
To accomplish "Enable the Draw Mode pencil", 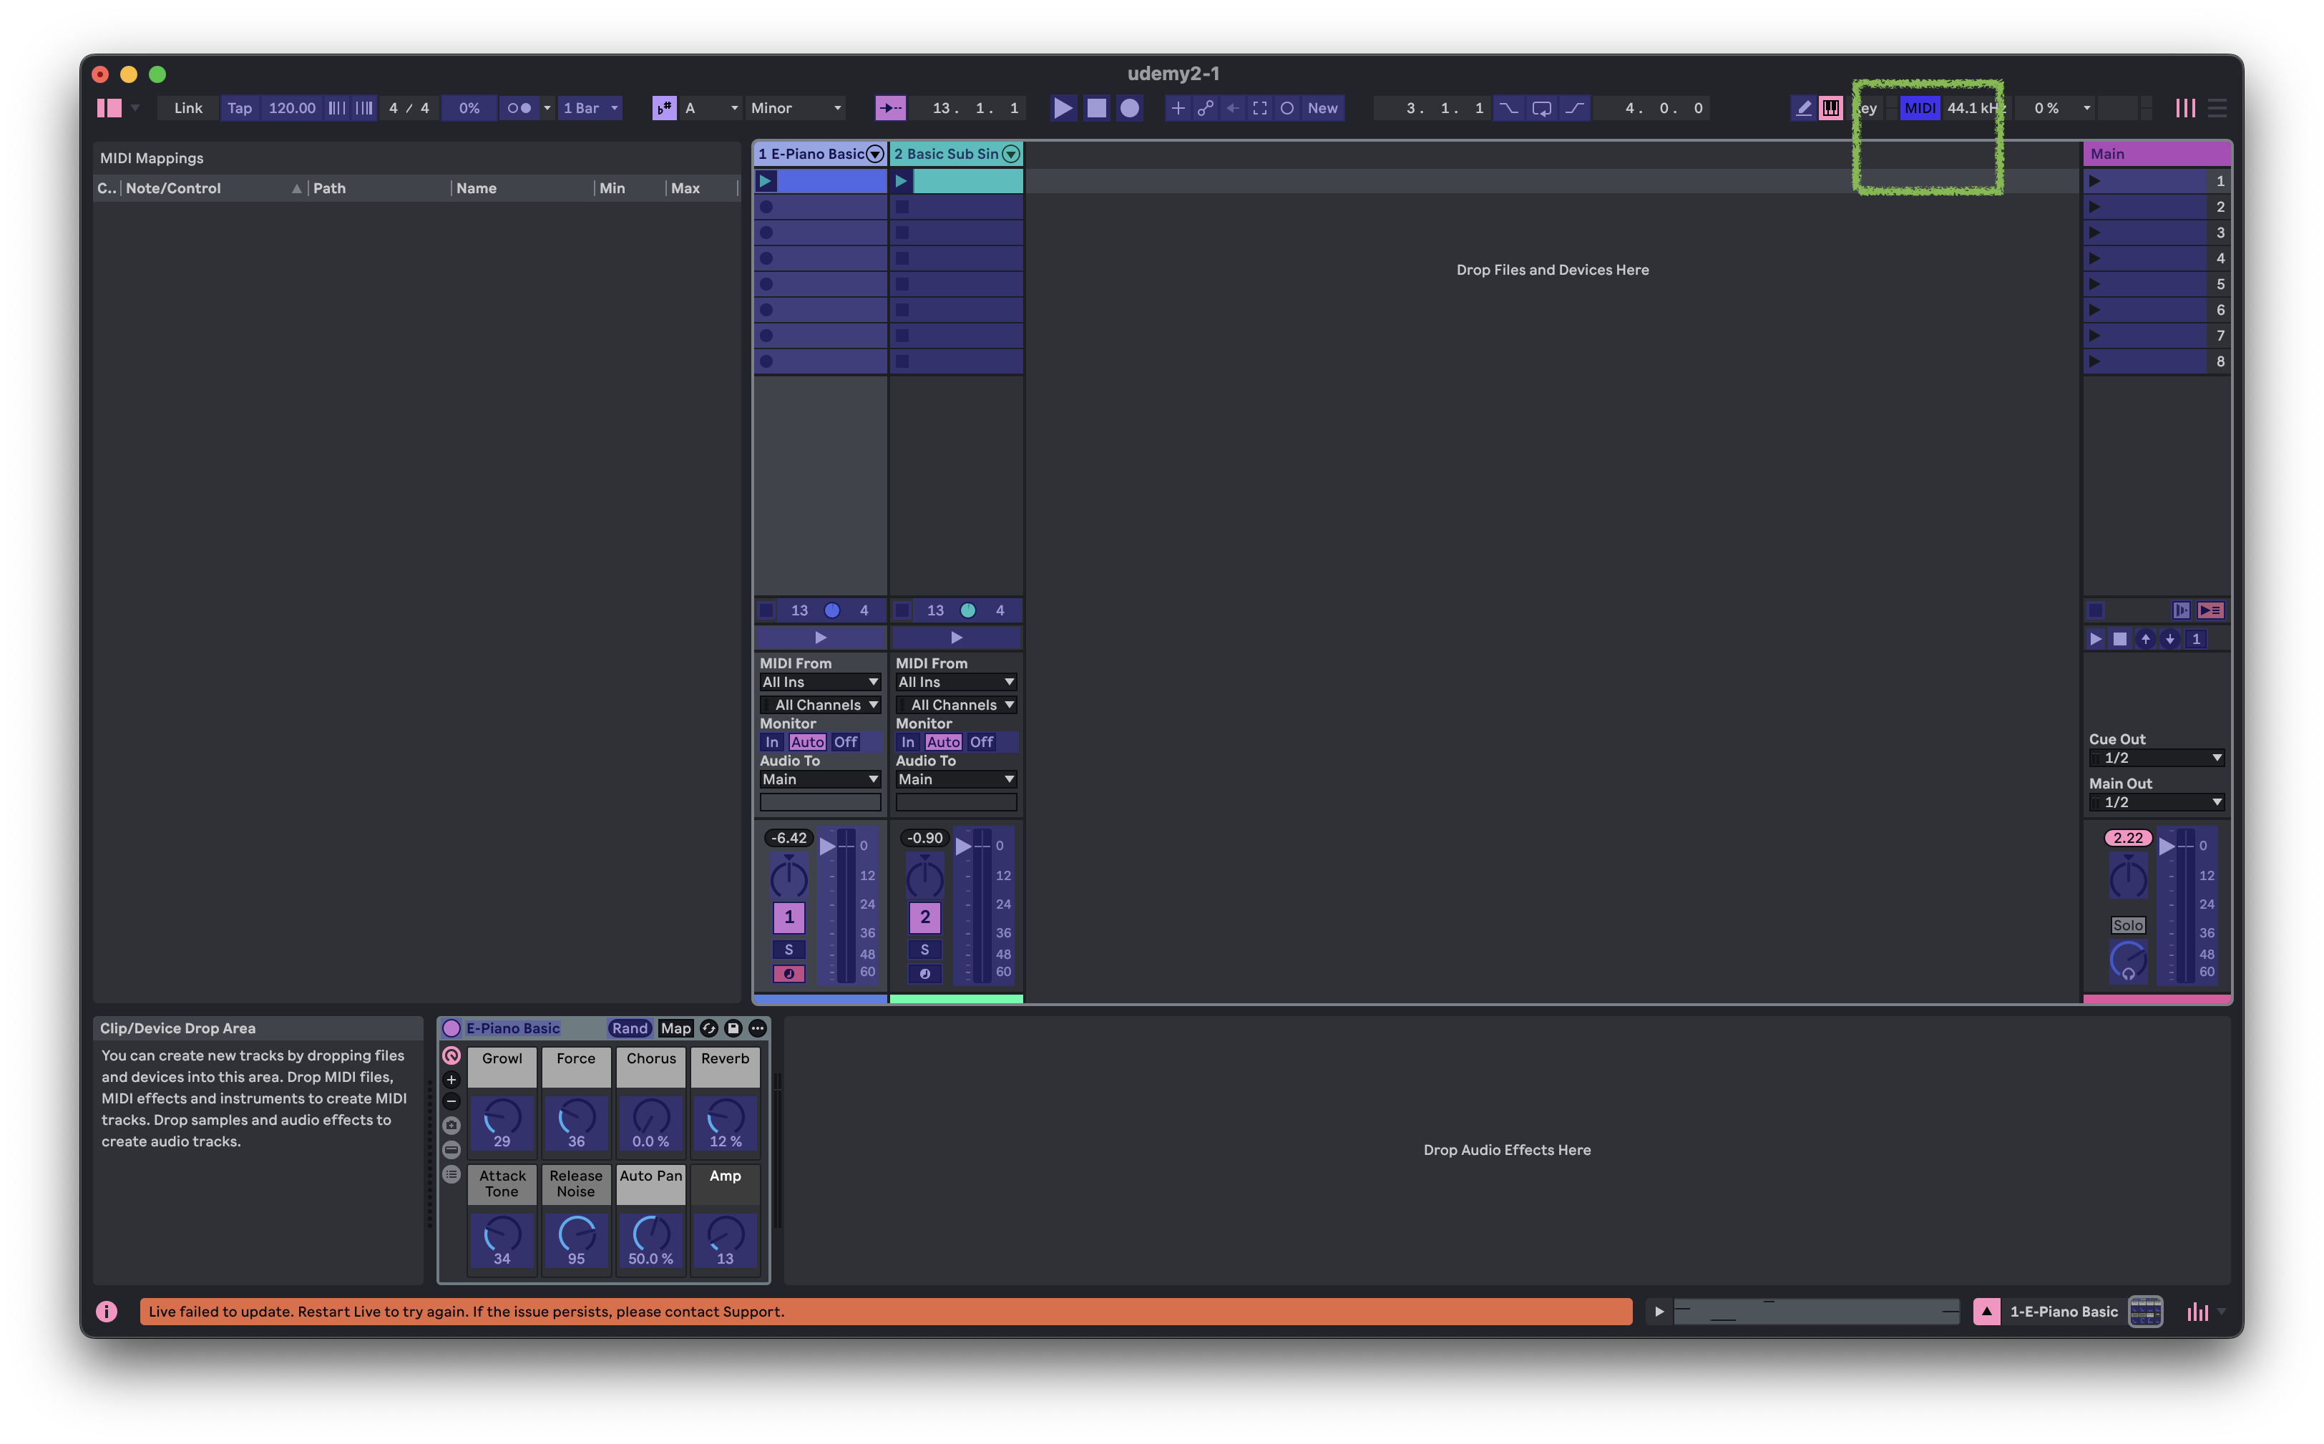I will point(1802,108).
